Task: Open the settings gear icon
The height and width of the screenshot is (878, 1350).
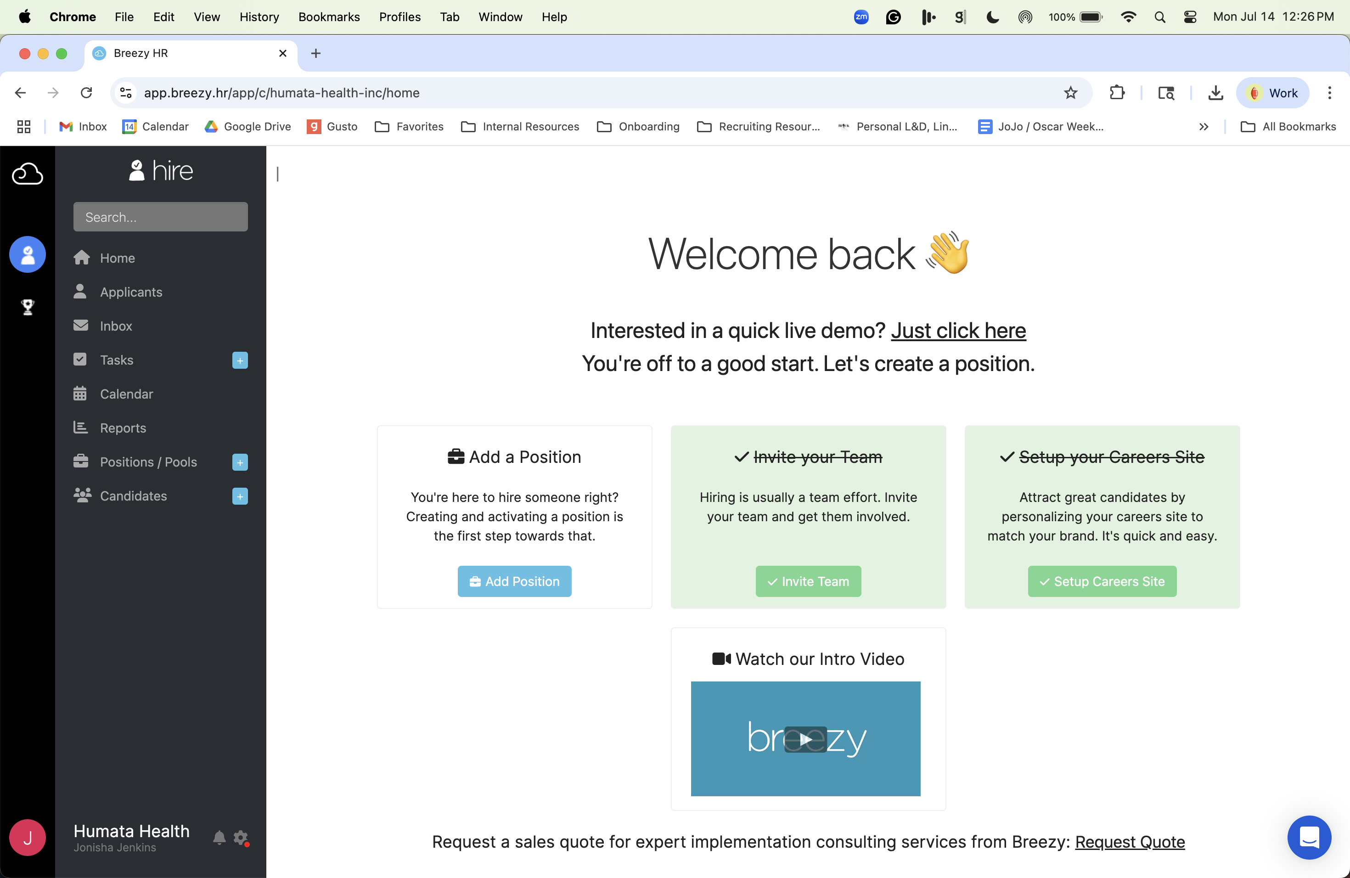Action: point(241,838)
